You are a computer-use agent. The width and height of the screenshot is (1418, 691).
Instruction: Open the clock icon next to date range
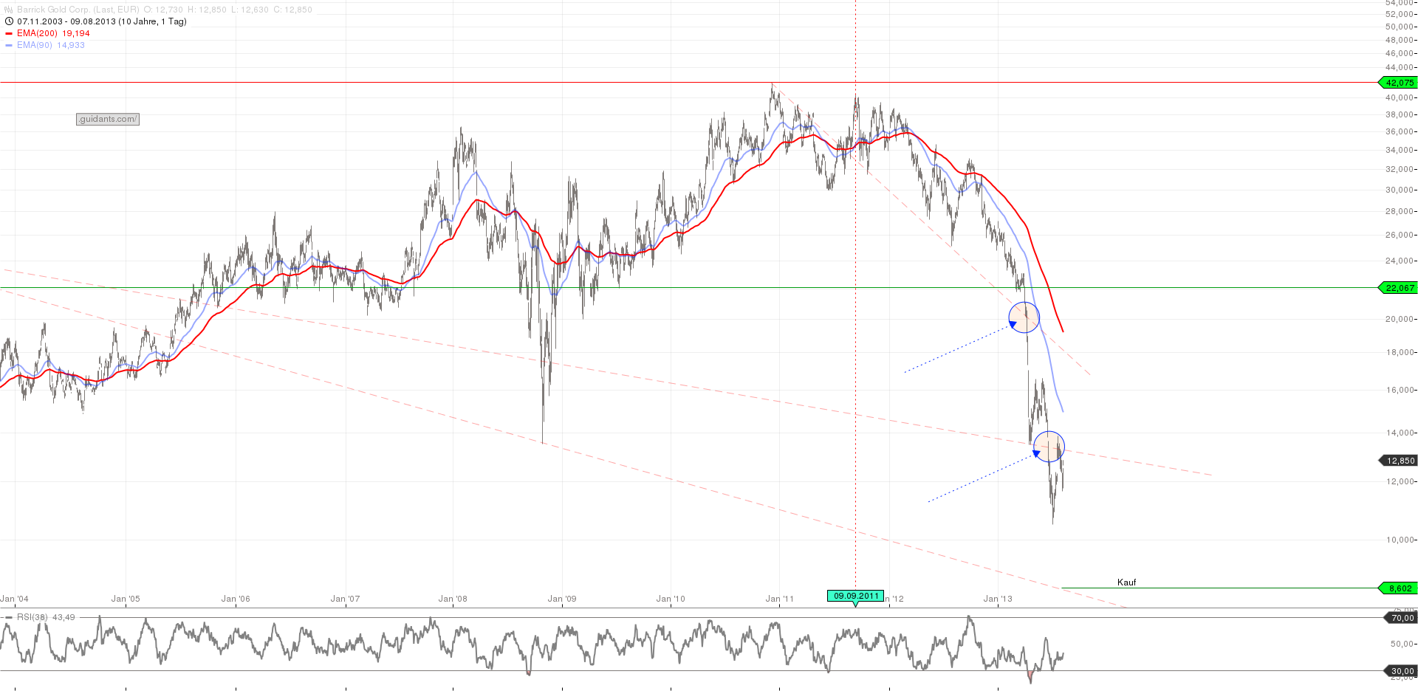click(7, 21)
